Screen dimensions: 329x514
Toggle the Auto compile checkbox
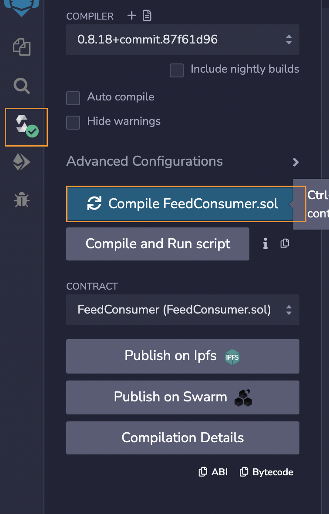point(73,98)
